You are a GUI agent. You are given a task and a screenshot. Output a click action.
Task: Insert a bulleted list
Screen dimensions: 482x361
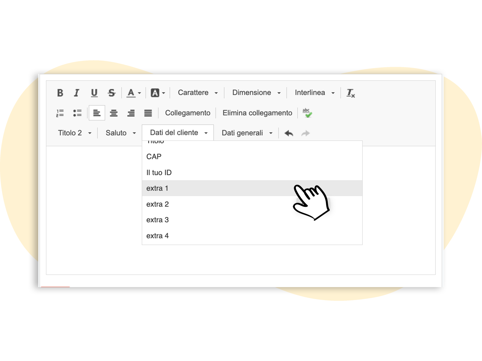(x=77, y=113)
